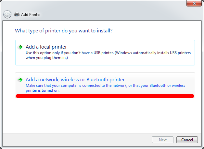Viewport: 204px width, 149px height.
Task: Click the red bar under the network option
Action: pyautogui.click(x=105, y=96)
